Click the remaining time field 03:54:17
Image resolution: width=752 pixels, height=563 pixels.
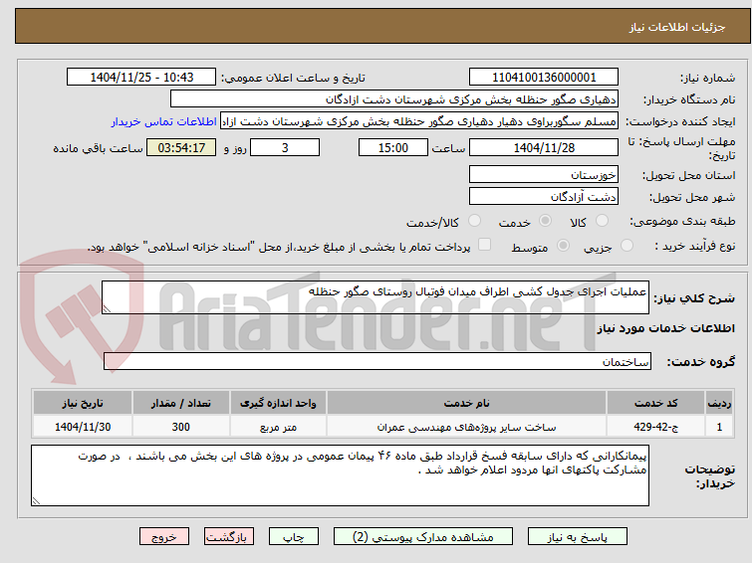(x=181, y=147)
